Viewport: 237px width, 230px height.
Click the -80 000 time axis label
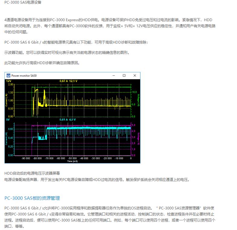click(37, 158)
